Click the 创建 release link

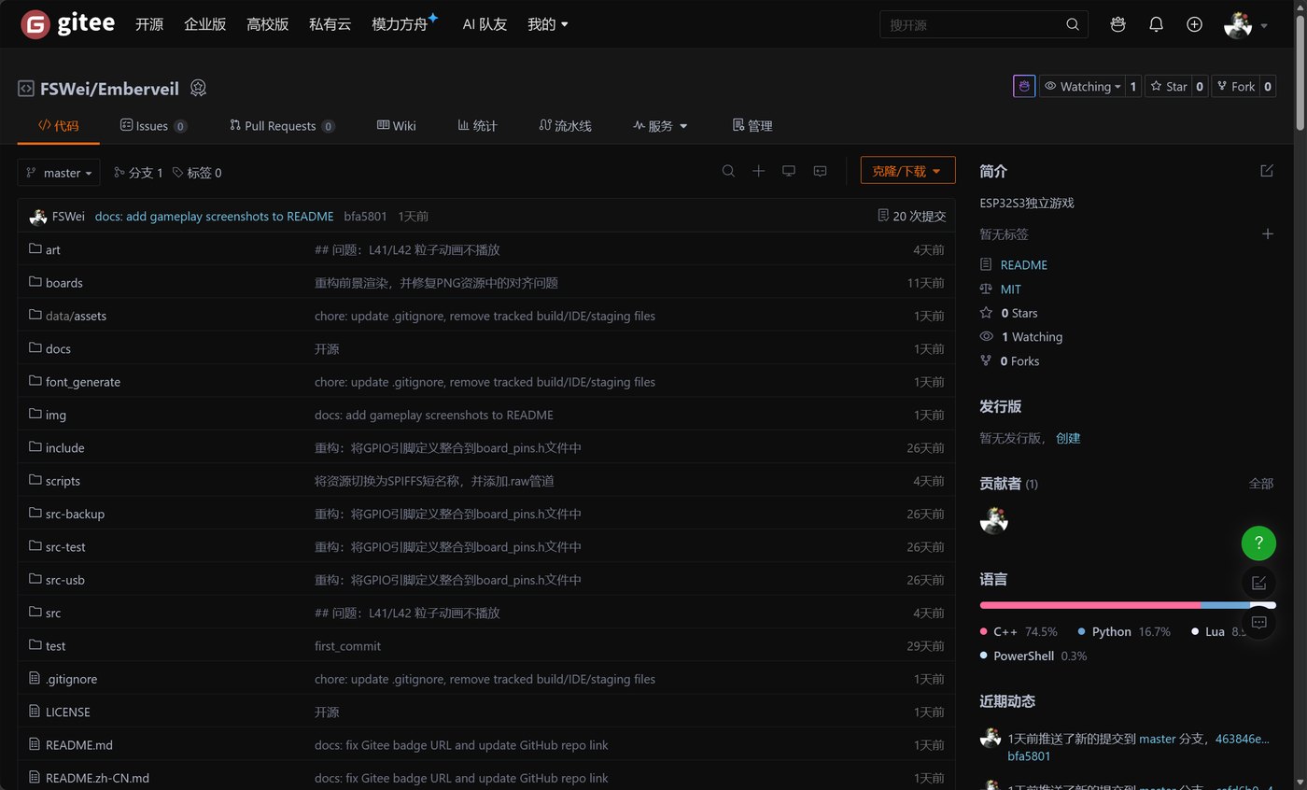click(x=1068, y=438)
